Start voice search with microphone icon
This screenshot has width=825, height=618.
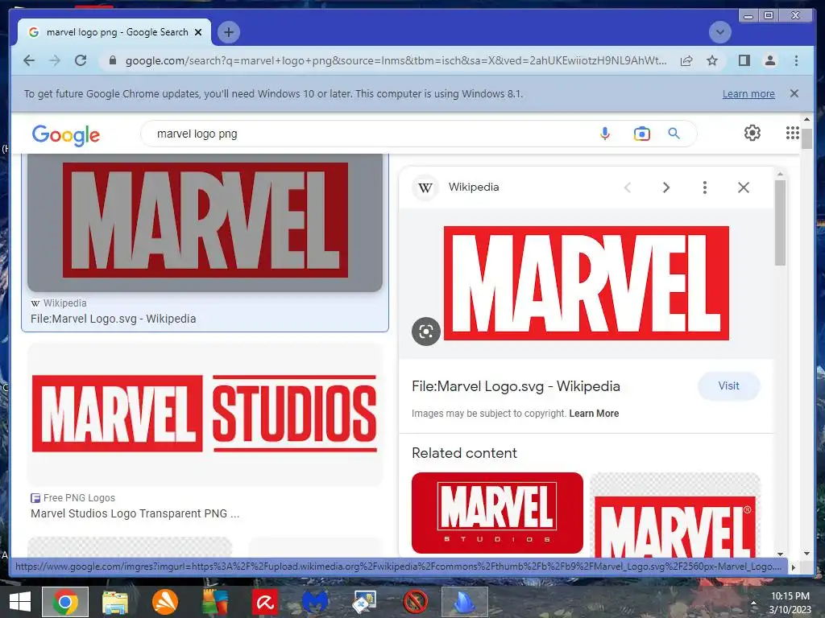pyautogui.click(x=605, y=134)
